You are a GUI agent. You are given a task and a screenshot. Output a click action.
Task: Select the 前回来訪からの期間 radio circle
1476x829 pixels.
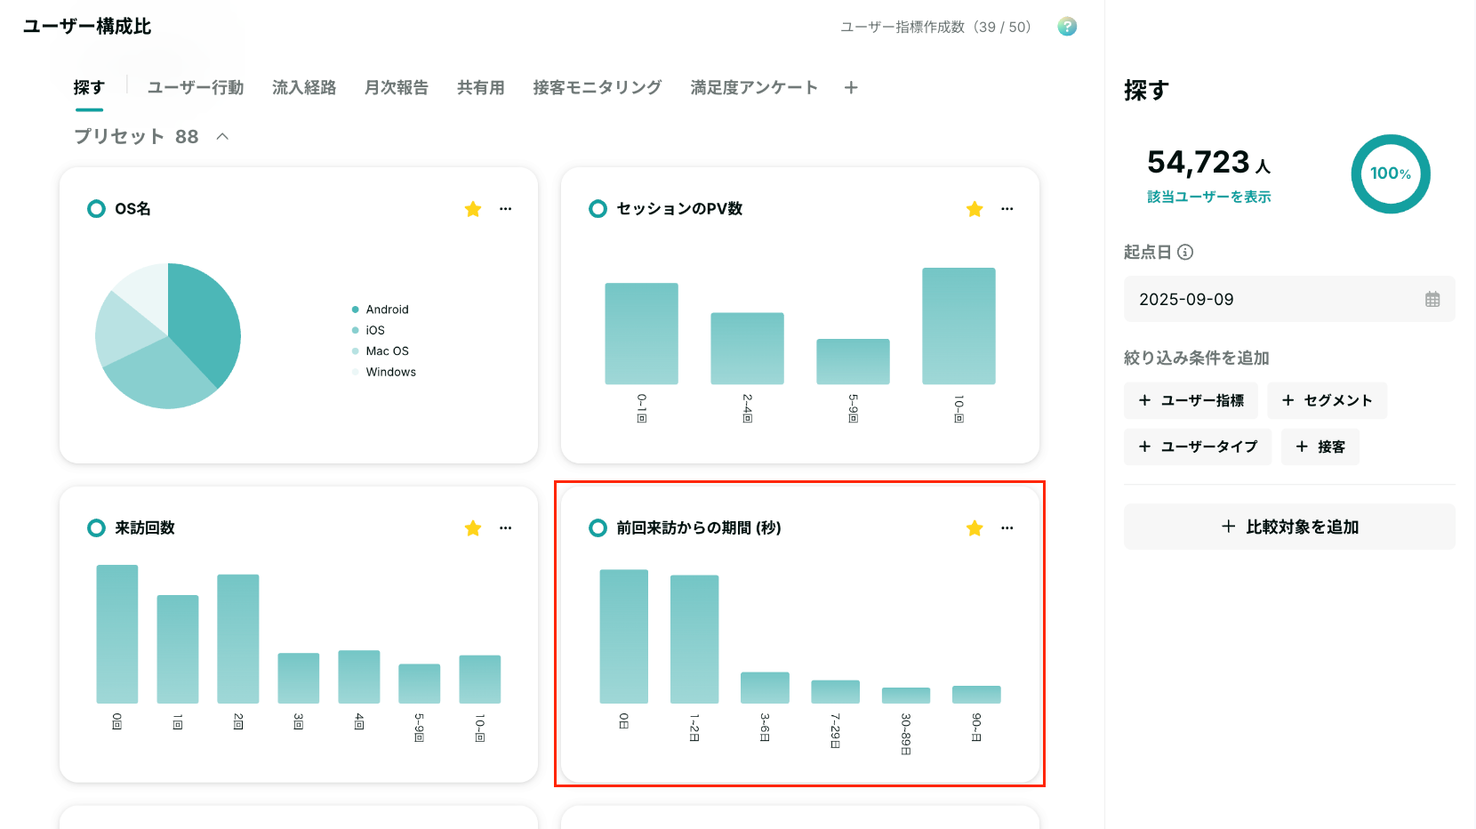coord(598,528)
